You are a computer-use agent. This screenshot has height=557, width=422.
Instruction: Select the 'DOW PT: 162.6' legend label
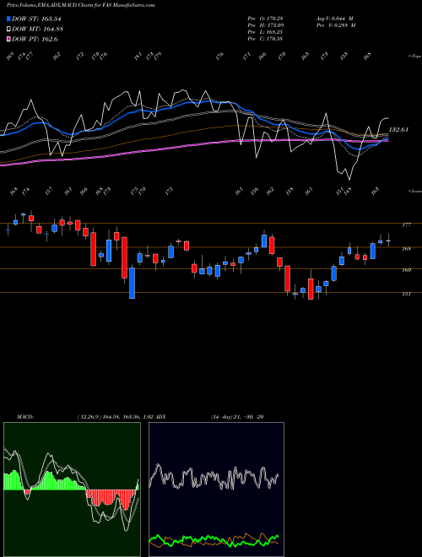pos(35,39)
